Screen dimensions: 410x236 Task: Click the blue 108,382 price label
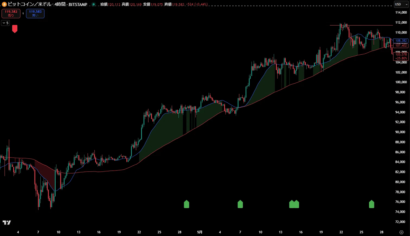(400, 40)
